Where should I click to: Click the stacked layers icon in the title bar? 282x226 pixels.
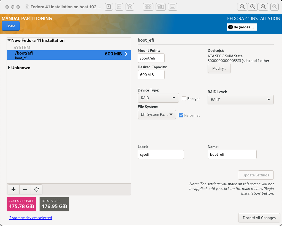pyautogui.click(x=130, y=7)
